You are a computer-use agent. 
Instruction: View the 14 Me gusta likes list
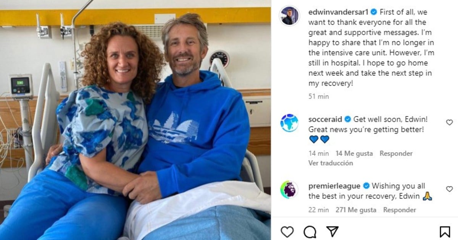pyautogui.click(x=354, y=154)
